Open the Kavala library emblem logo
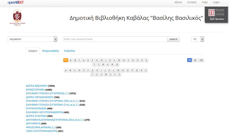This screenshot has width=229, height=133. (17, 17)
